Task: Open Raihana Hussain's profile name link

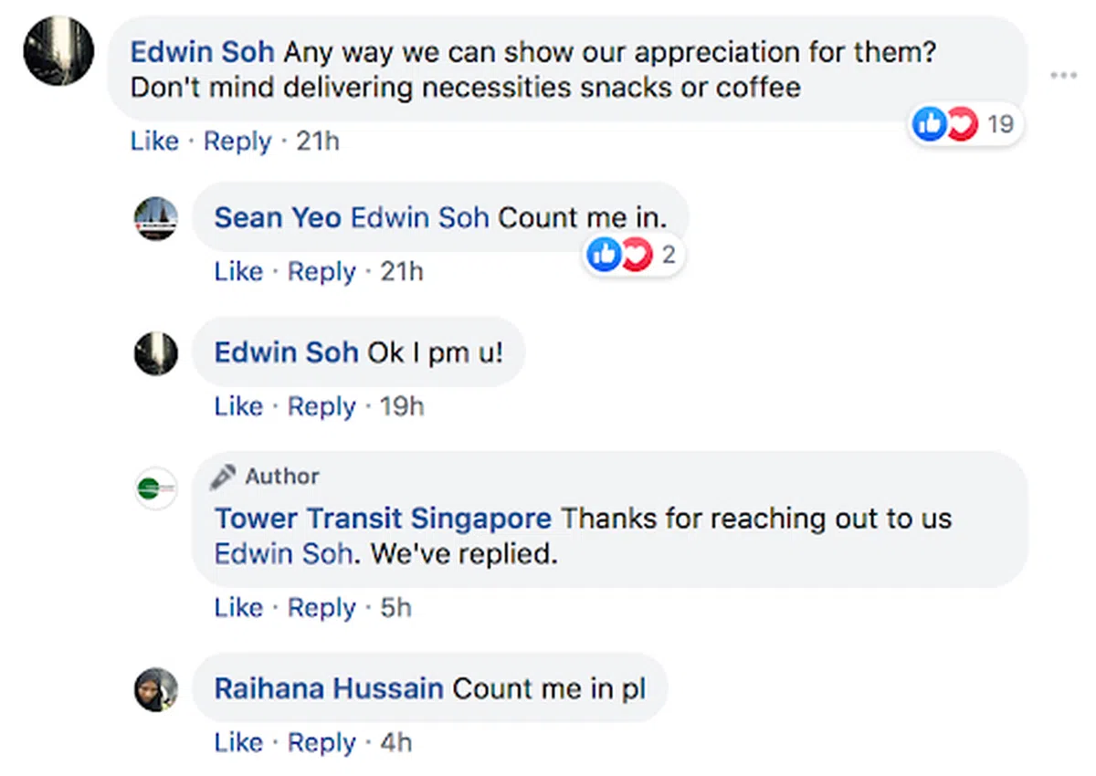Action: tap(329, 687)
